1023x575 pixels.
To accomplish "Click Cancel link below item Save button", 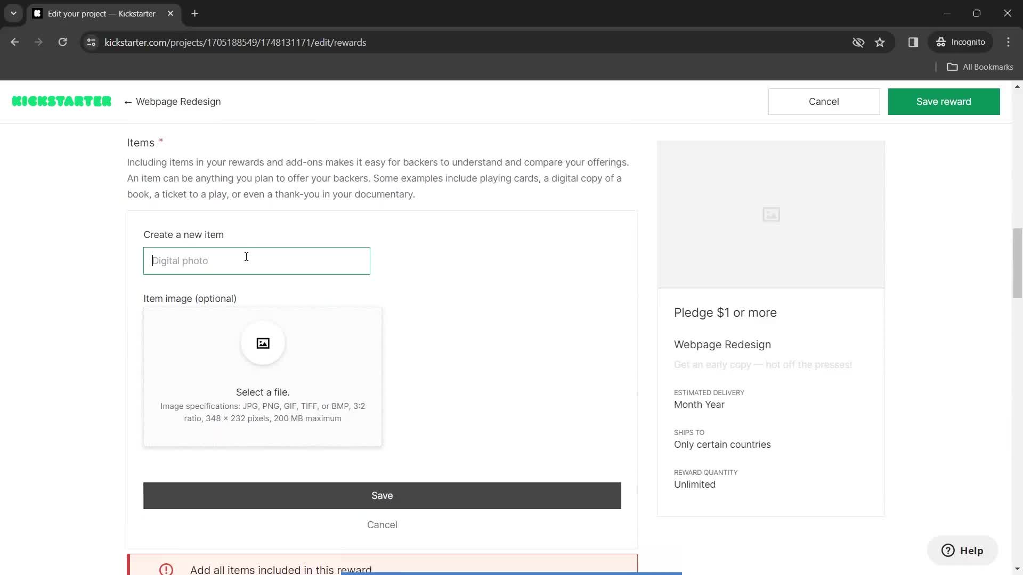I will coord(382,524).
